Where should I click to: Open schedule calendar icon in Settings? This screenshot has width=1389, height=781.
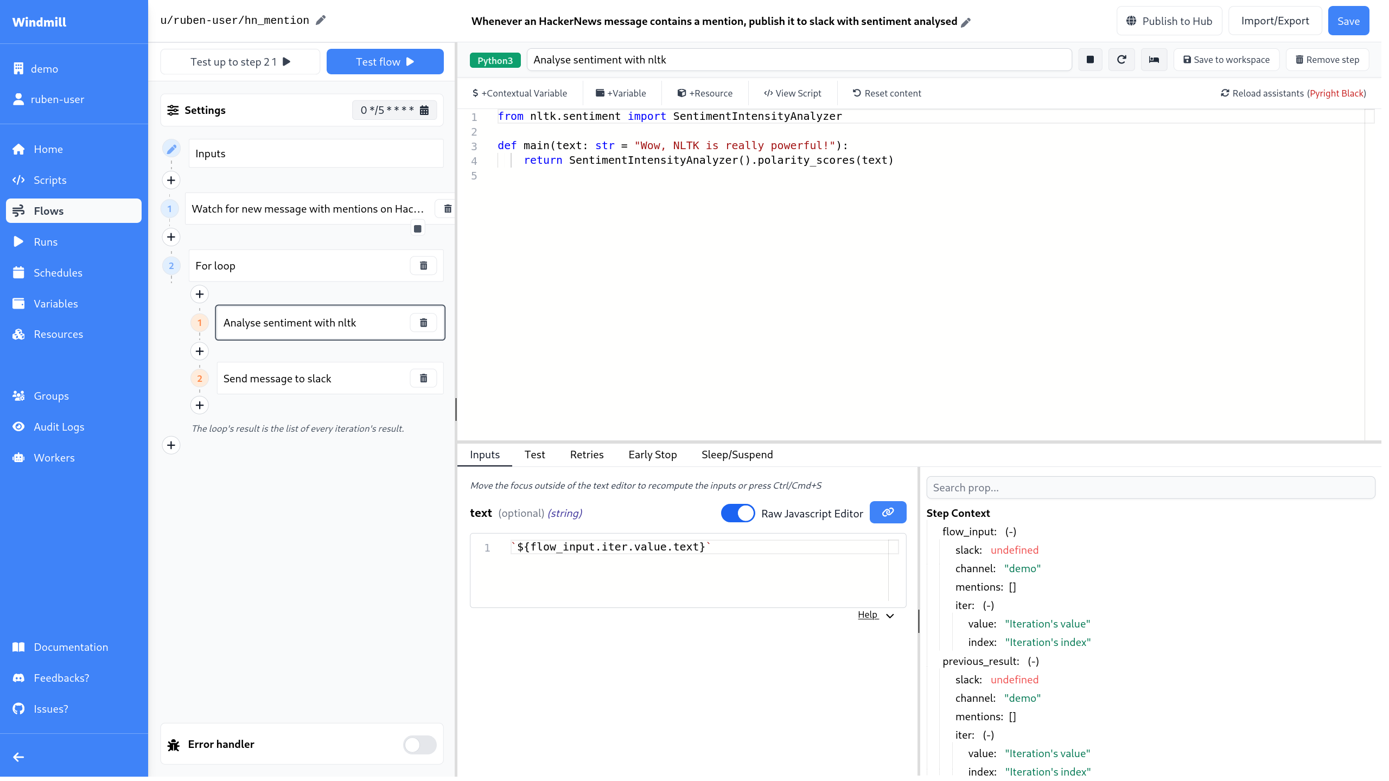tap(424, 111)
